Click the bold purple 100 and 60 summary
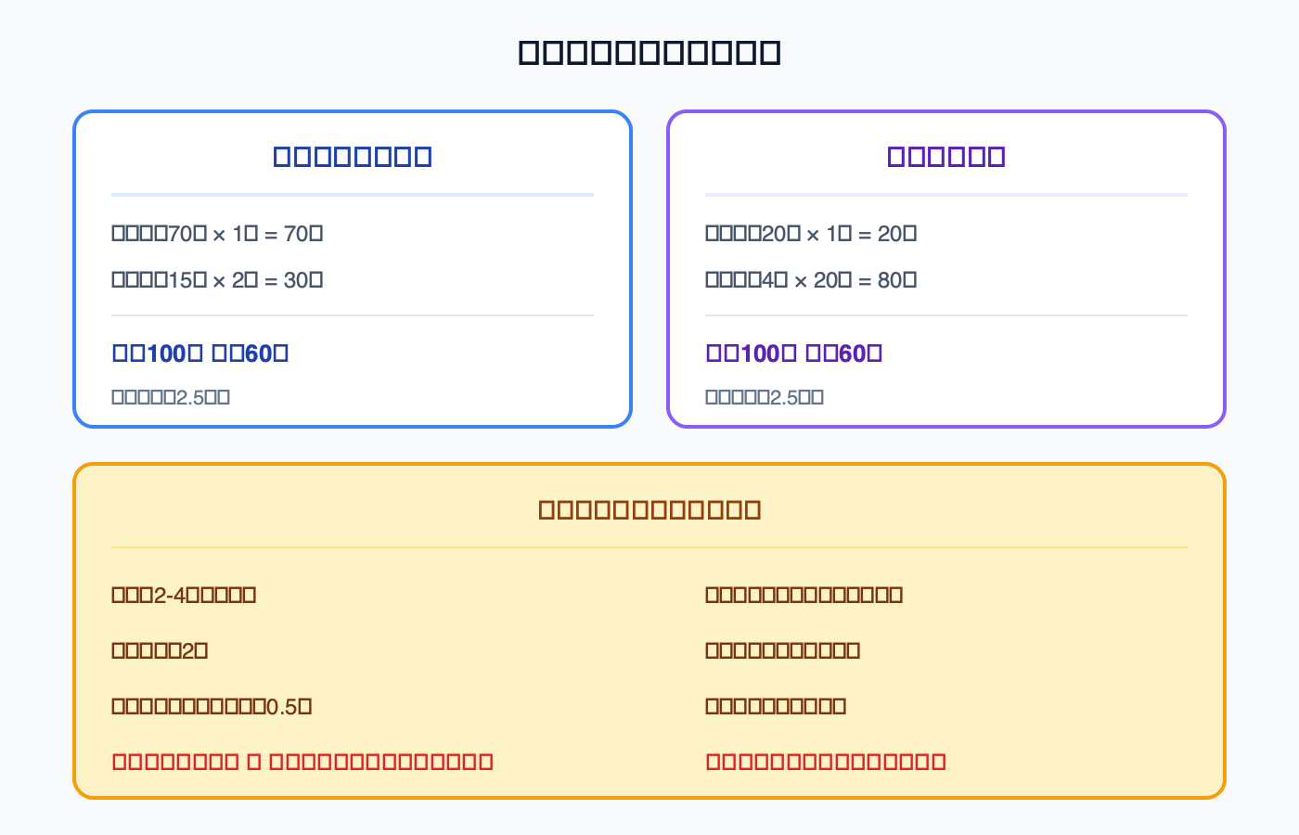 pyautogui.click(x=794, y=353)
